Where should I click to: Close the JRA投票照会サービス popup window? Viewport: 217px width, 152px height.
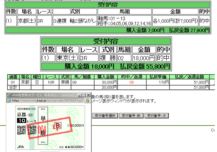pyautogui.click(x=88, y=95)
